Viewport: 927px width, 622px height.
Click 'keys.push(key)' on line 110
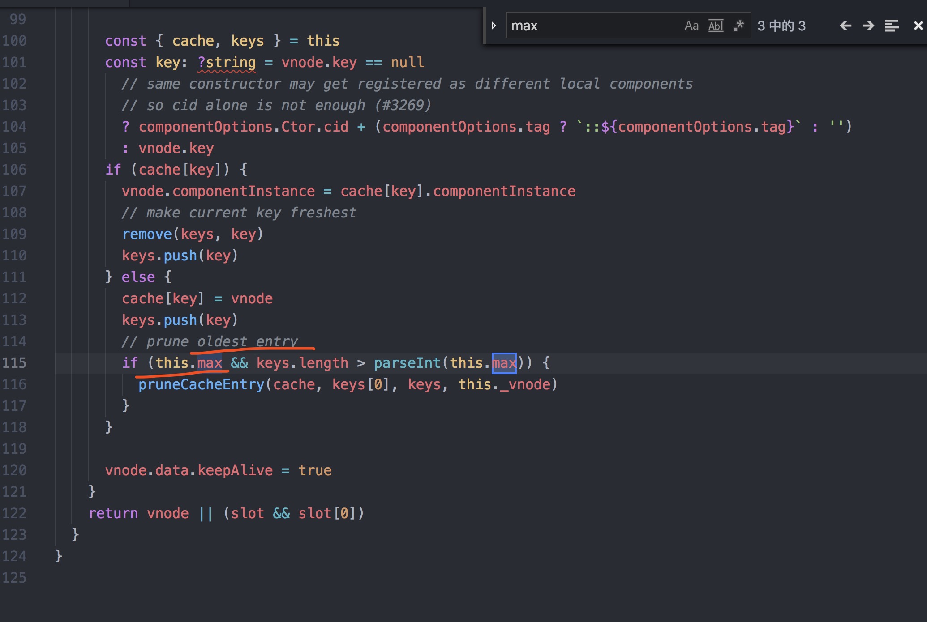[x=180, y=256]
